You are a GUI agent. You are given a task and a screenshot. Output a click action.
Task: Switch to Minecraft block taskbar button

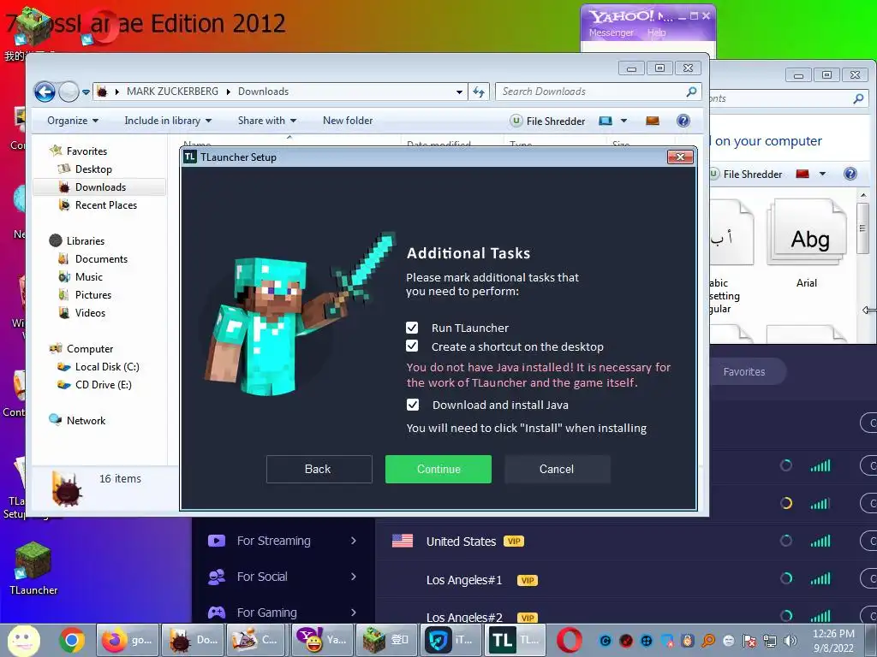click(x=387, y=640)
